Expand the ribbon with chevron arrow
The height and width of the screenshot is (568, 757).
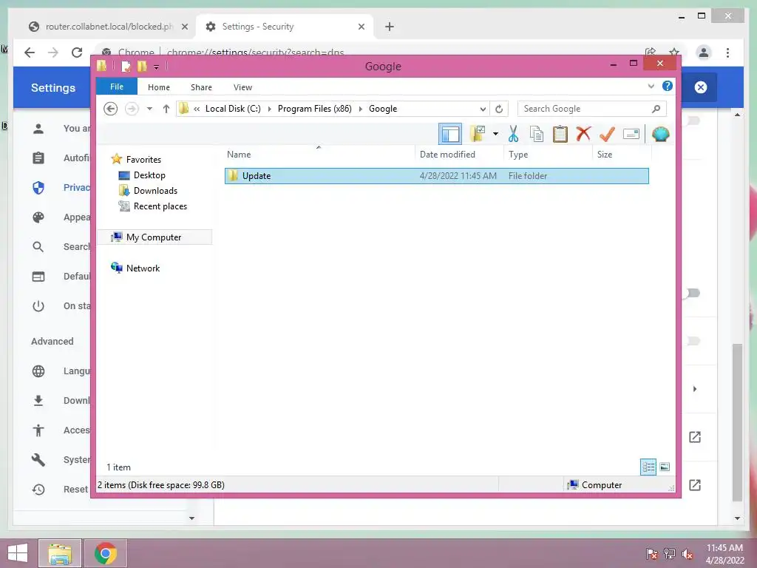651,86
